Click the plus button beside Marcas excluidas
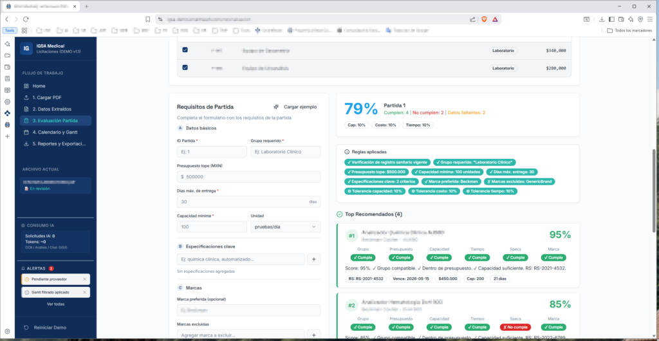This screenshot has height=341, width=659. pyautogui.click(x=313, y=335)
